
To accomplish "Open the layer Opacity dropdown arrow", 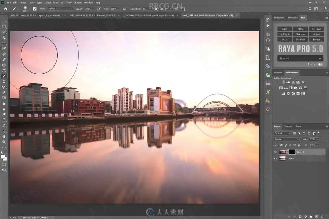I will coord(318,139).
